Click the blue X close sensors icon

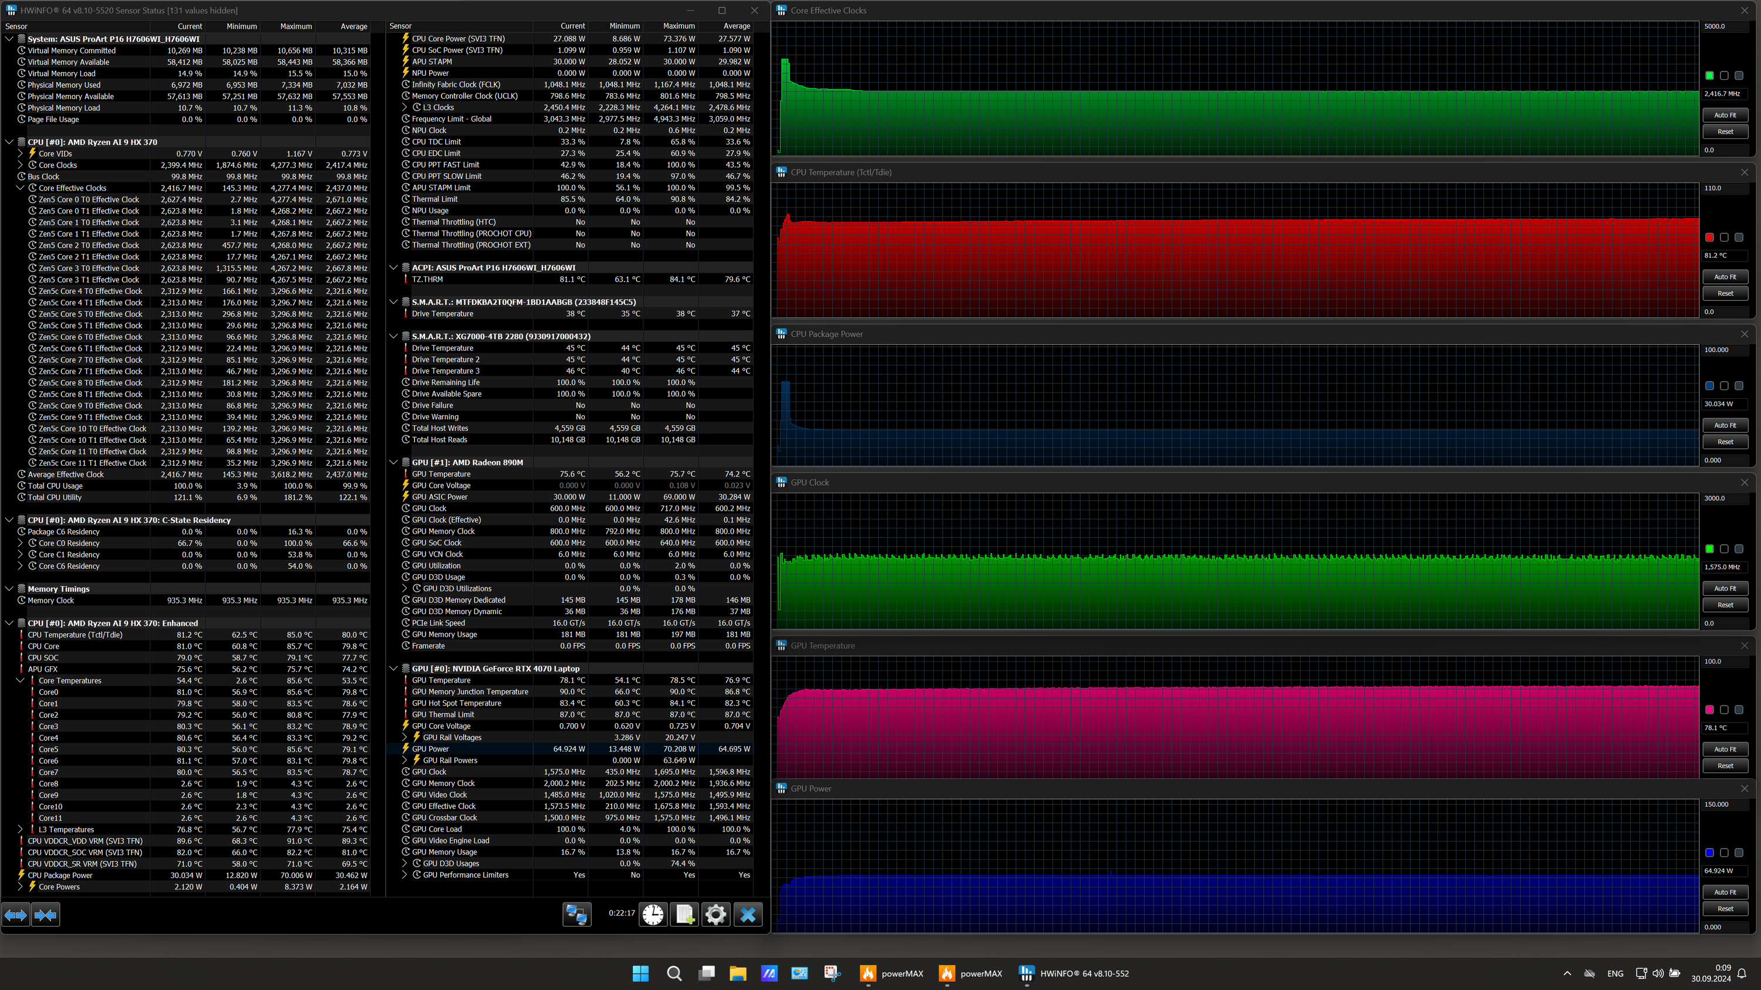(748, 914)
